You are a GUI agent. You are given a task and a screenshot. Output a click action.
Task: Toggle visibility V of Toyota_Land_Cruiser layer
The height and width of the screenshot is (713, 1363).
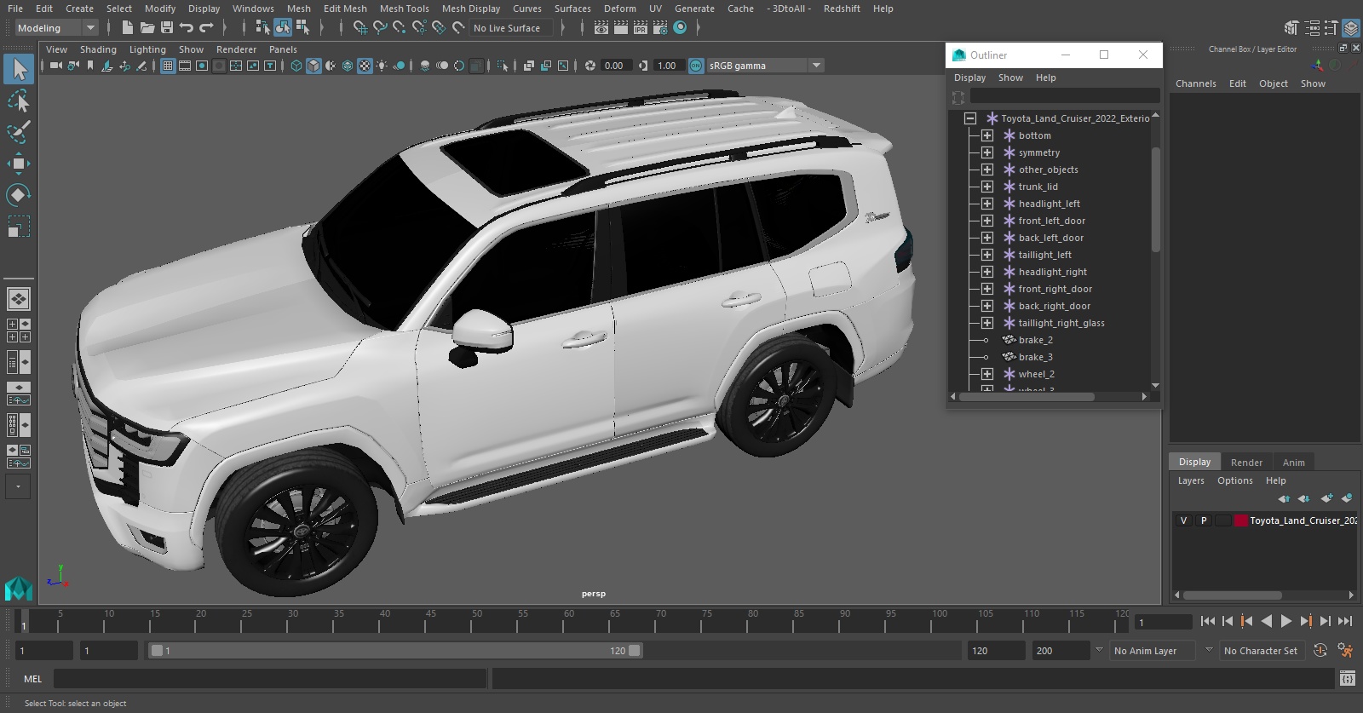click(1183, 520)
